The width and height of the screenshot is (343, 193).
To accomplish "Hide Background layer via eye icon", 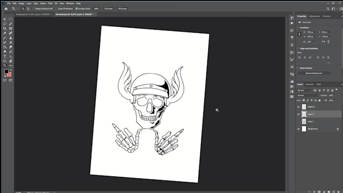I will pyautogui.click(x=299, y=129).
